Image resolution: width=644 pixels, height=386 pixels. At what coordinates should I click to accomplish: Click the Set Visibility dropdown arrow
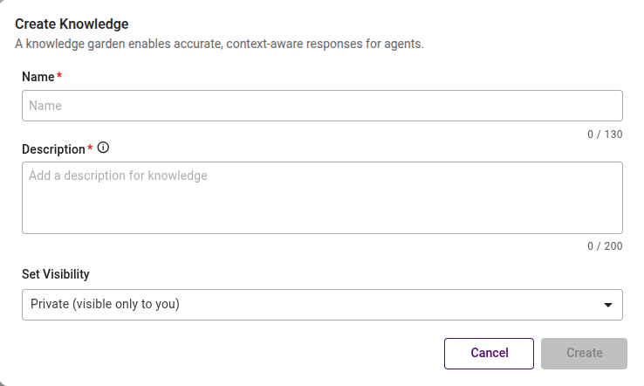608,305
